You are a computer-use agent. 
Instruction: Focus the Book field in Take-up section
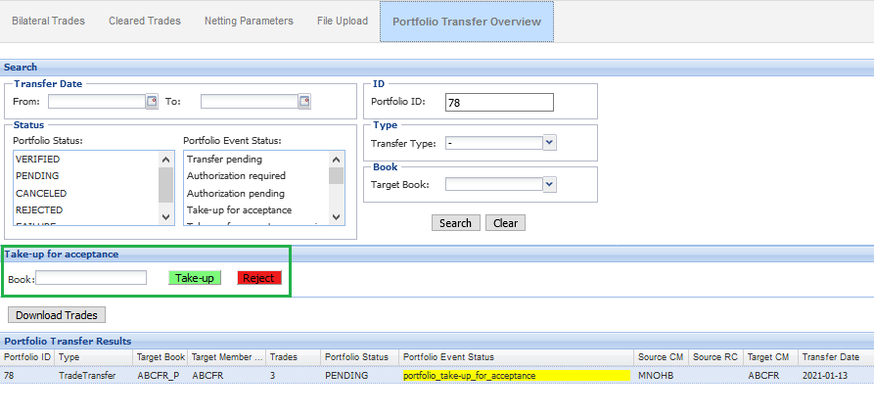coord(91,278)
